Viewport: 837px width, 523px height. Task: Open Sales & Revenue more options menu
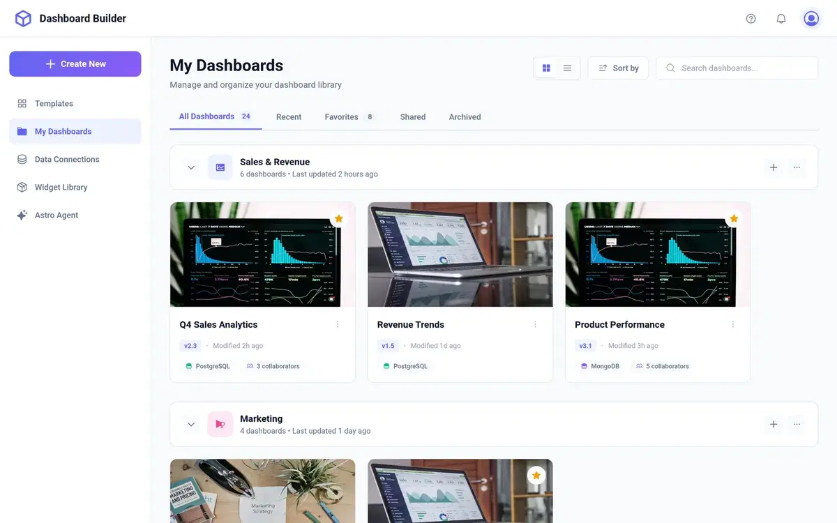(x=797, y=167)
